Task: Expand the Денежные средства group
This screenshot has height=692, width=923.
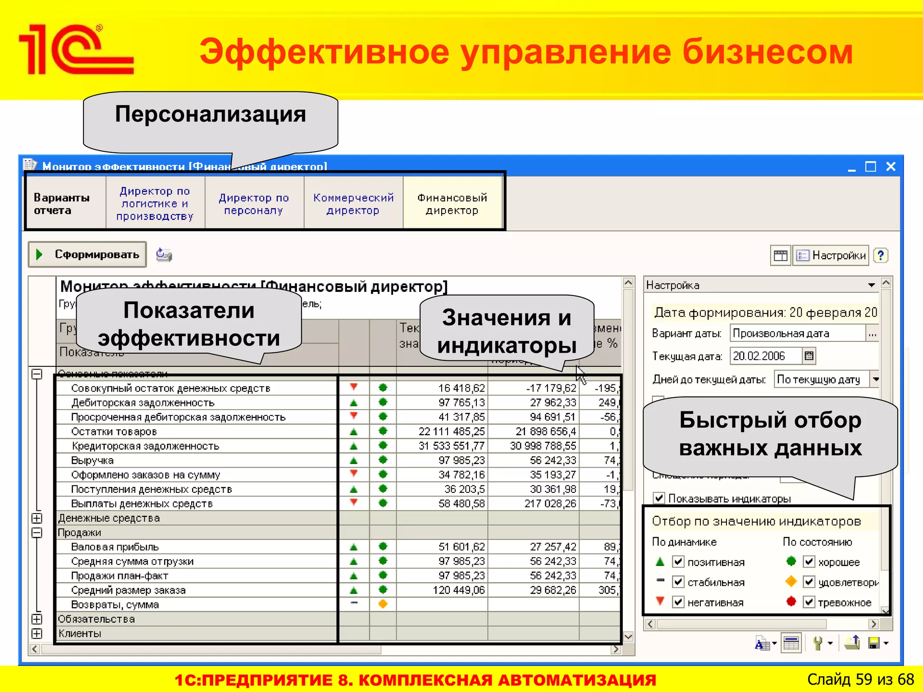Action: coord(37,518)
